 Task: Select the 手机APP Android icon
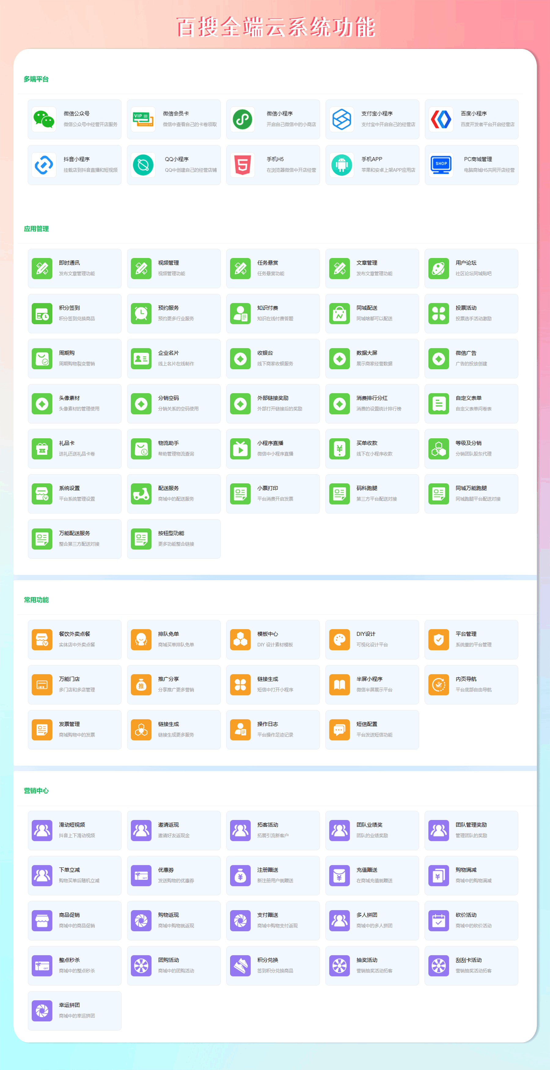pyautogui.click(x=342, y=165)
